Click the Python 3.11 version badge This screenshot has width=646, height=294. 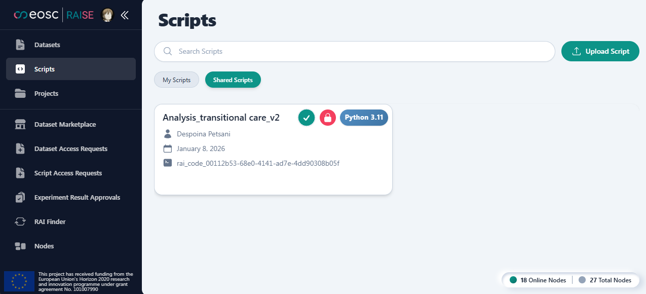click(x=364, y=117)
